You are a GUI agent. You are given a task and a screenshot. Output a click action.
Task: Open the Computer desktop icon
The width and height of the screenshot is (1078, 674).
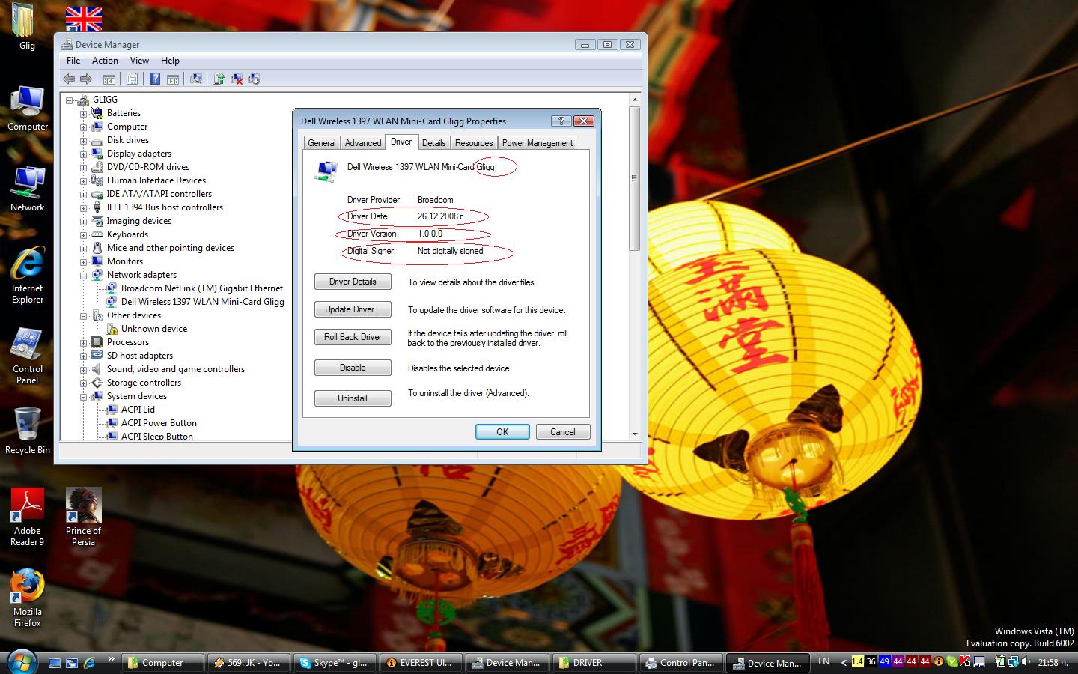pos(28,108)
